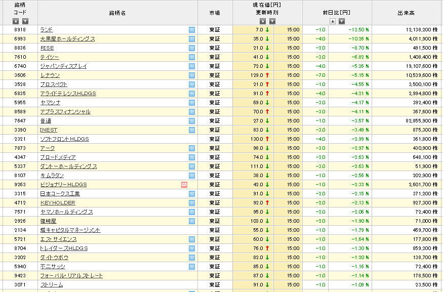Open the アライドテレシスHLDGS link
The image size is (443, 292).
point(68,94)
